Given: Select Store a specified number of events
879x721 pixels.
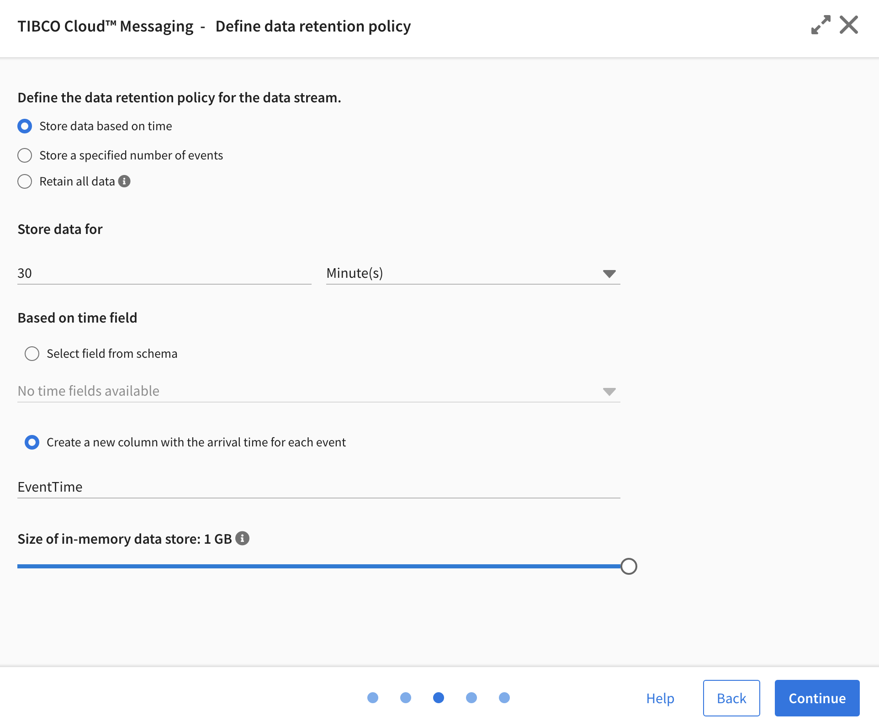Looking at the screenshot, I should click(25, 155).
